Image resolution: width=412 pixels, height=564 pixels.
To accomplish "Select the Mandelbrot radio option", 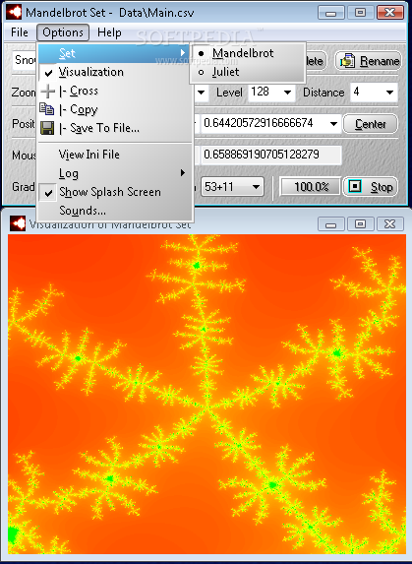I will pos(248,53).
